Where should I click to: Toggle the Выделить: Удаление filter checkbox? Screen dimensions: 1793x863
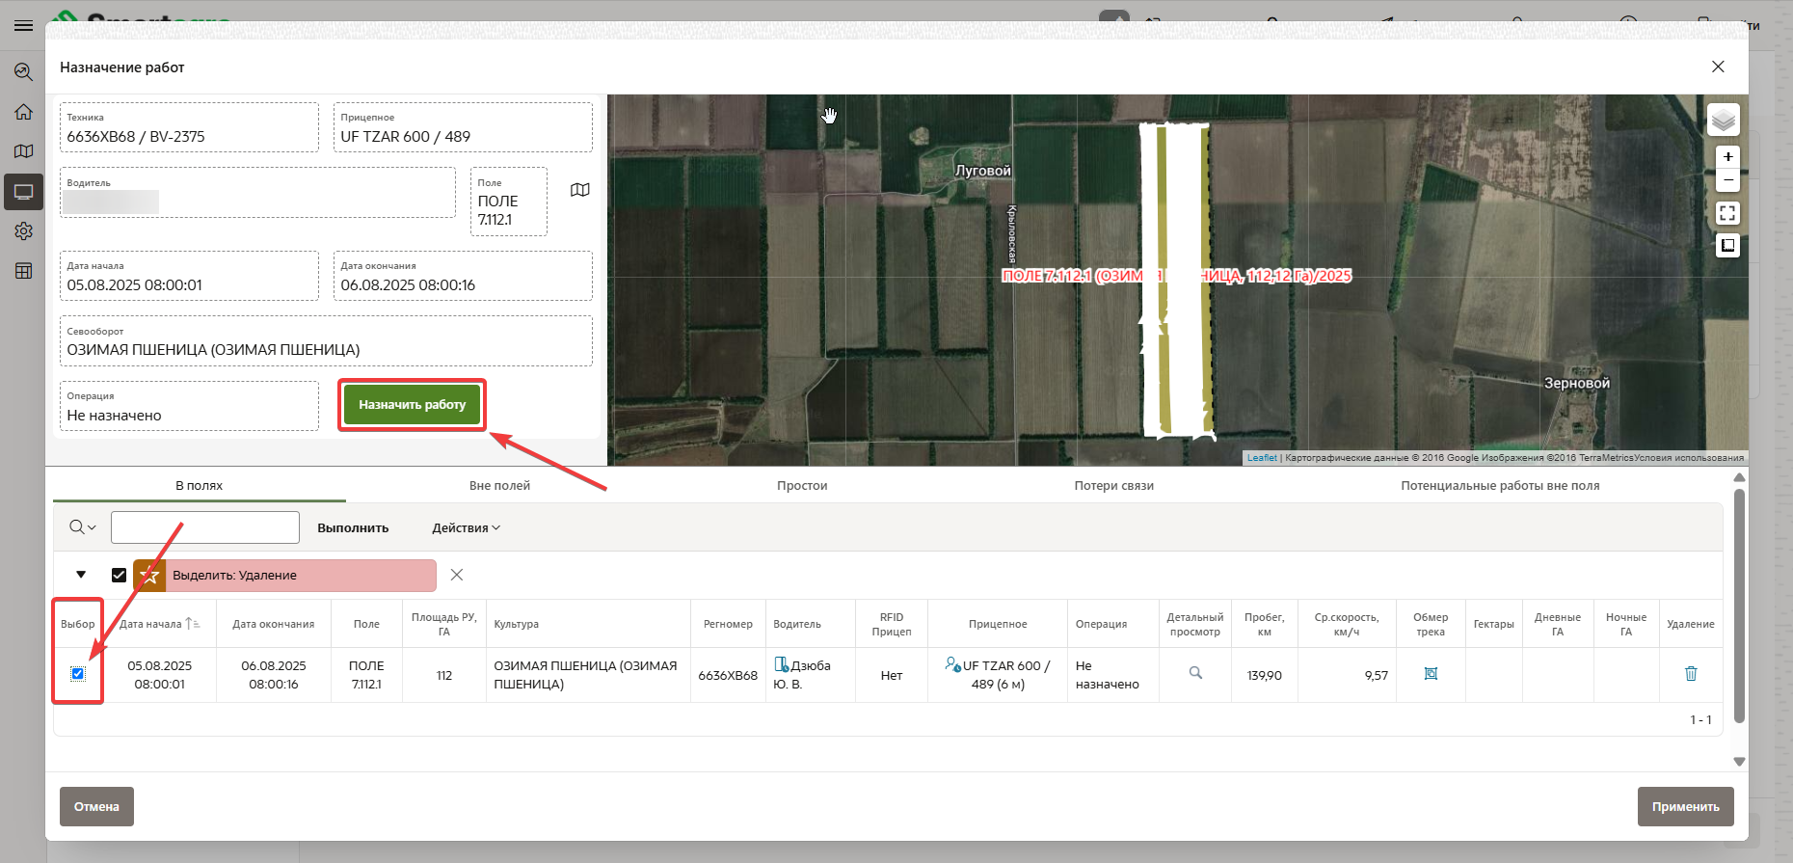(x=119, y=576)
